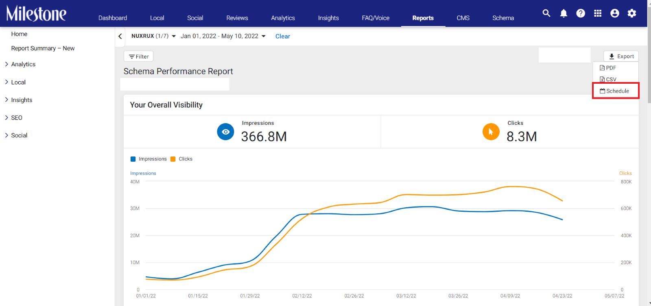Open the Filter button

[x=139, y=56]
